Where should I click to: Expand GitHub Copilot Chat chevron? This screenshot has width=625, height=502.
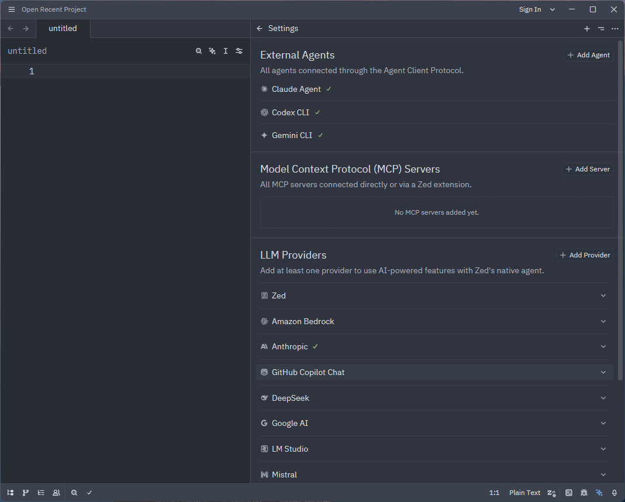tap(603, 373)
